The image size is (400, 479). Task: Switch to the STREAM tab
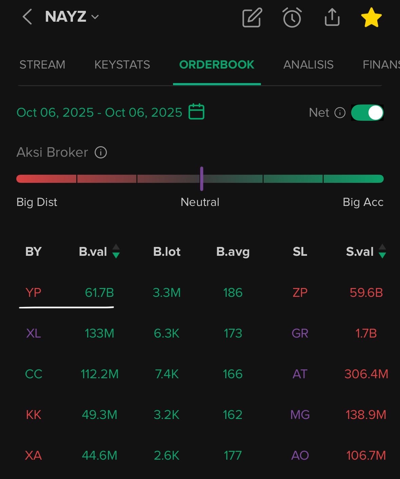pos(42,64)
